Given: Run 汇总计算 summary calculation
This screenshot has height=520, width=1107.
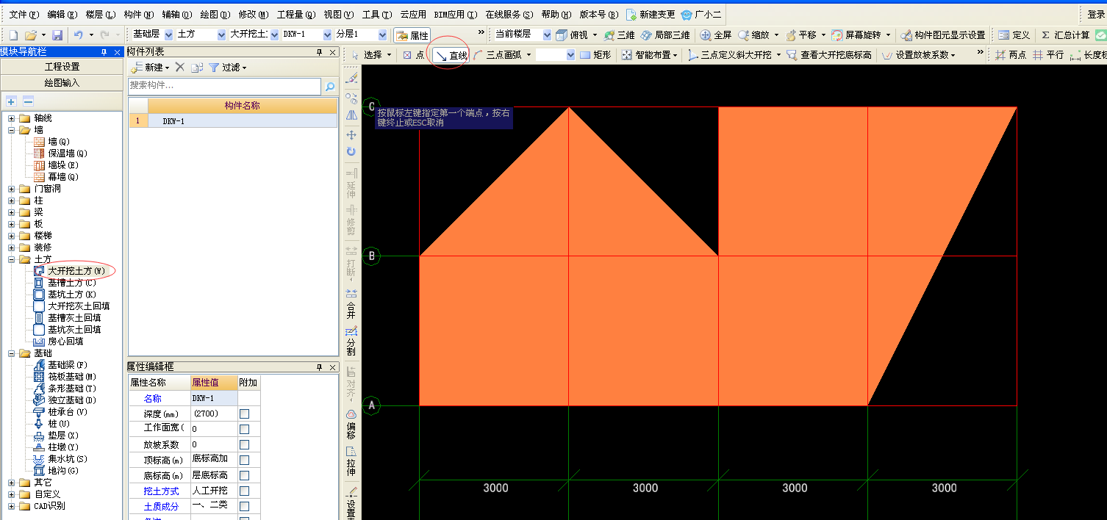Looking at the screenshot, I should pos(1064,35).
